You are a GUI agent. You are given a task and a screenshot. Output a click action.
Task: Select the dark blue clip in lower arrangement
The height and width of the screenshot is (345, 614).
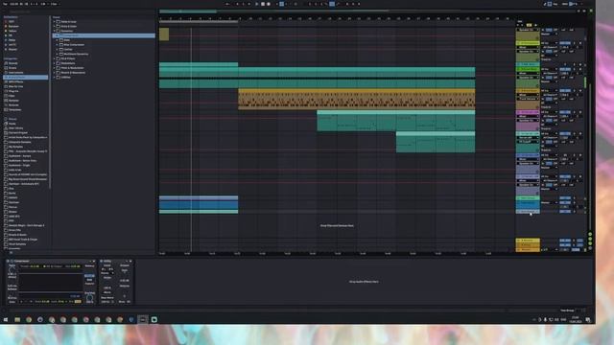pos(199,204)
